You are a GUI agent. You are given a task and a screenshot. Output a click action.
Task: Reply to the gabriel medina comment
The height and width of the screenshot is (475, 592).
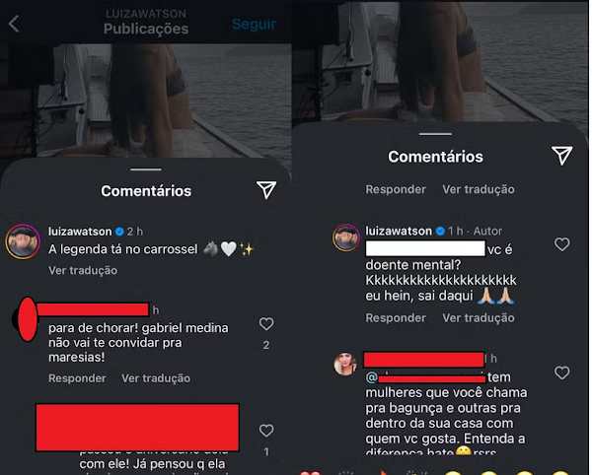point(77,378)
